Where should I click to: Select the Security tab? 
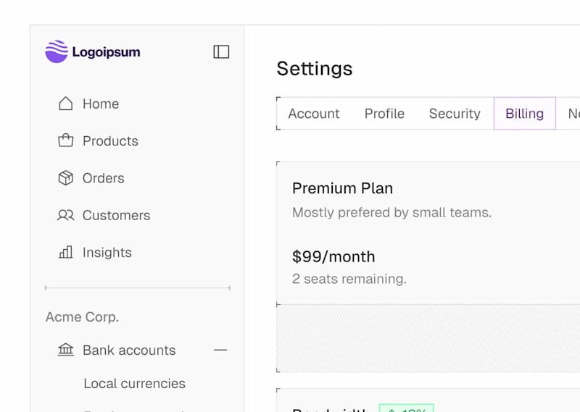coord(455,114)
